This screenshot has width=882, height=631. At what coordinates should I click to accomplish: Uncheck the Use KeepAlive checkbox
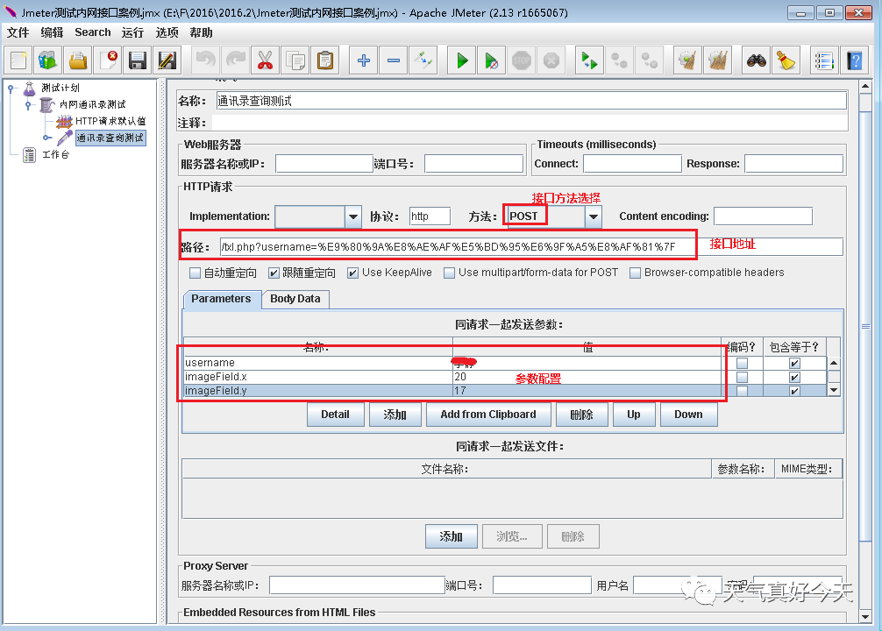pyautogui.click(x=352, y=273)
